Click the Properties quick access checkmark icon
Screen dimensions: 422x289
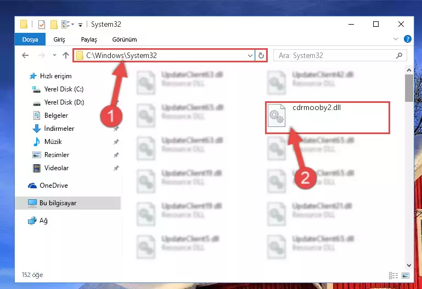point(42,25)
